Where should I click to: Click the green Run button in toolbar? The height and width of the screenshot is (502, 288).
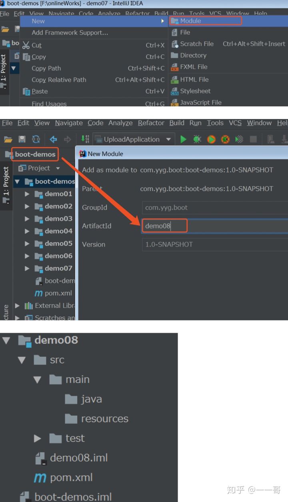pyautogui.click(x=183, y=139)
